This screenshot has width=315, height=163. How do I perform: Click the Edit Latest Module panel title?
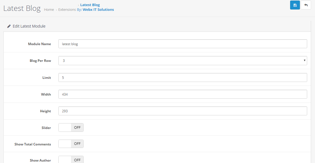tap(29, 26)
